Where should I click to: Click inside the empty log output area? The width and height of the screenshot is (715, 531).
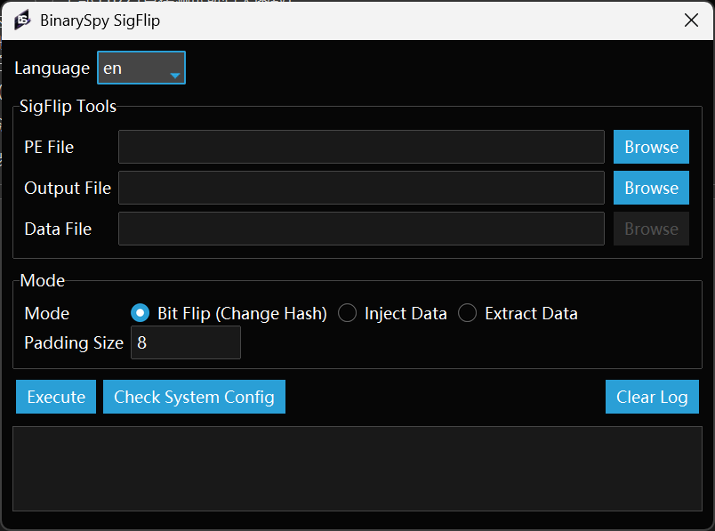[x=357, y=469]
